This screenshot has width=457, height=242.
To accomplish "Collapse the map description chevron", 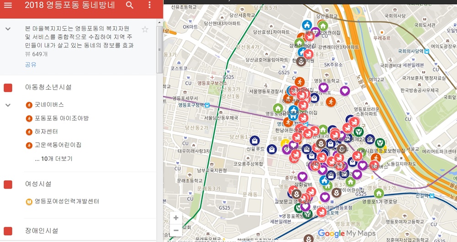I will click(8, 29).
